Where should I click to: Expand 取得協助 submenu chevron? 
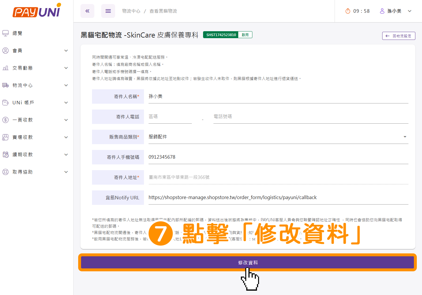click(x=66, y=172)
